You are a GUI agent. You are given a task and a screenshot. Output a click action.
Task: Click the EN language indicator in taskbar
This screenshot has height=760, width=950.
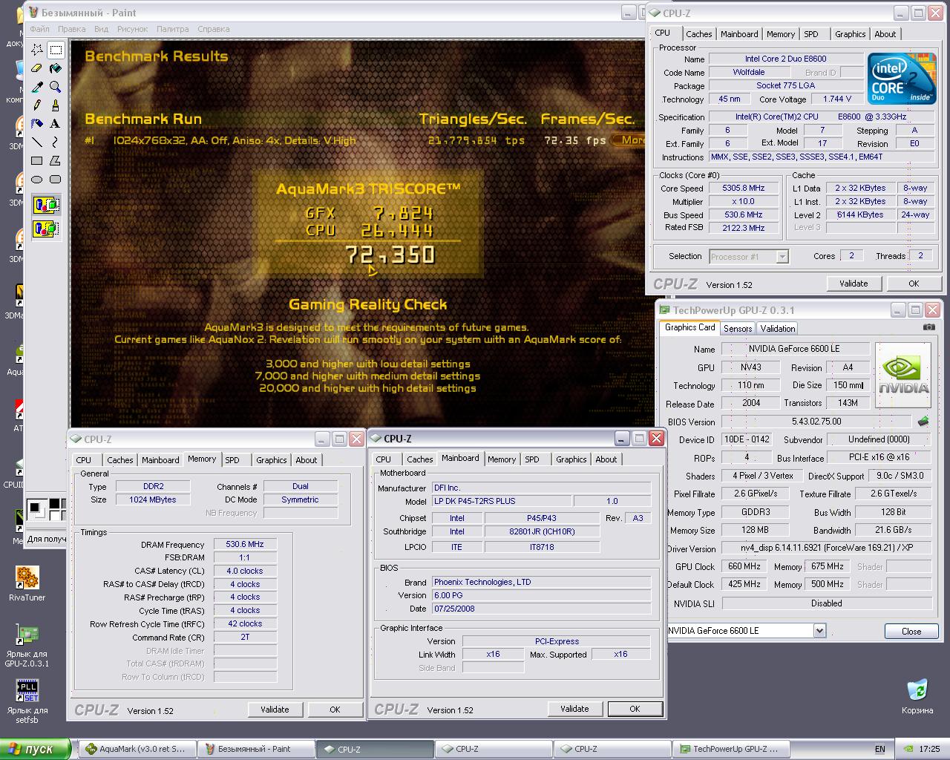(879, 750)
